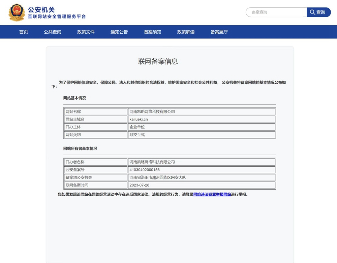Image resolution: width=337 pixels, height=263 pixels.
Task: Click the 查询 search button
Action: coord(318,12)
